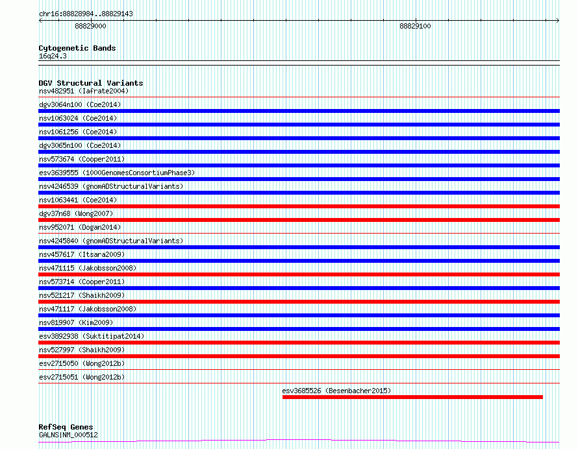578x449 pixels.
Task: Open variant nsv819907 (Kim2009)
Action: 76,322
